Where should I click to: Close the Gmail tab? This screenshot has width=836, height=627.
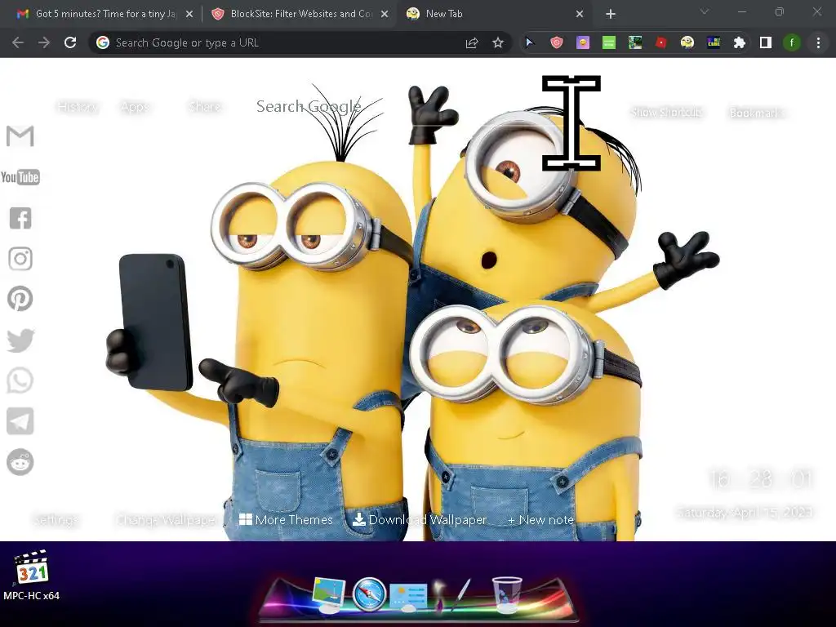(189, 15)
